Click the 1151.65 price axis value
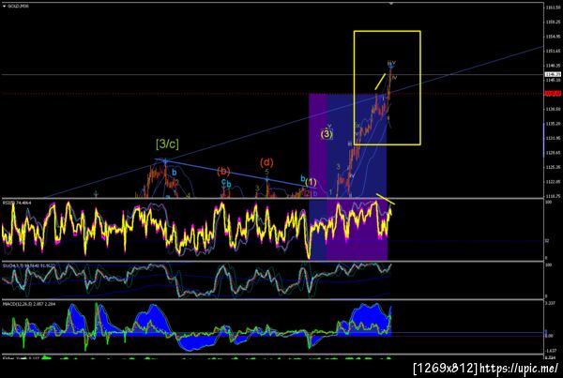Viewport: 563px width, 378px height. (x=553, y=51)
